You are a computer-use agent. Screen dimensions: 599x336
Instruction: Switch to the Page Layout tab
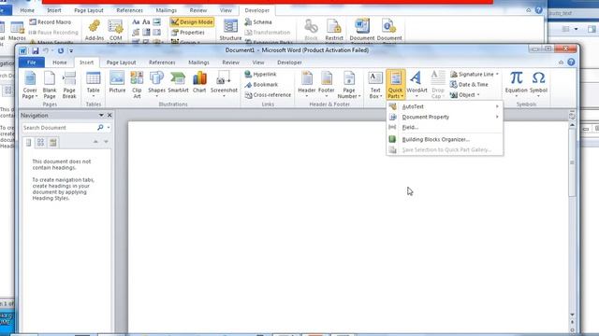pyautogui.click(x=121, y=63)
